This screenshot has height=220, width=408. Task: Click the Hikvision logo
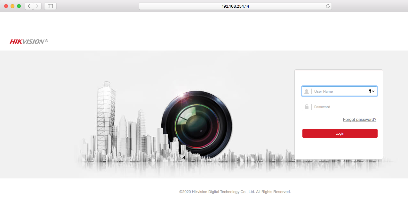point(27,42)
